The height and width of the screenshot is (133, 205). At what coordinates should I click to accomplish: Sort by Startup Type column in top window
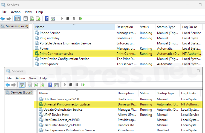coord(168,27)
